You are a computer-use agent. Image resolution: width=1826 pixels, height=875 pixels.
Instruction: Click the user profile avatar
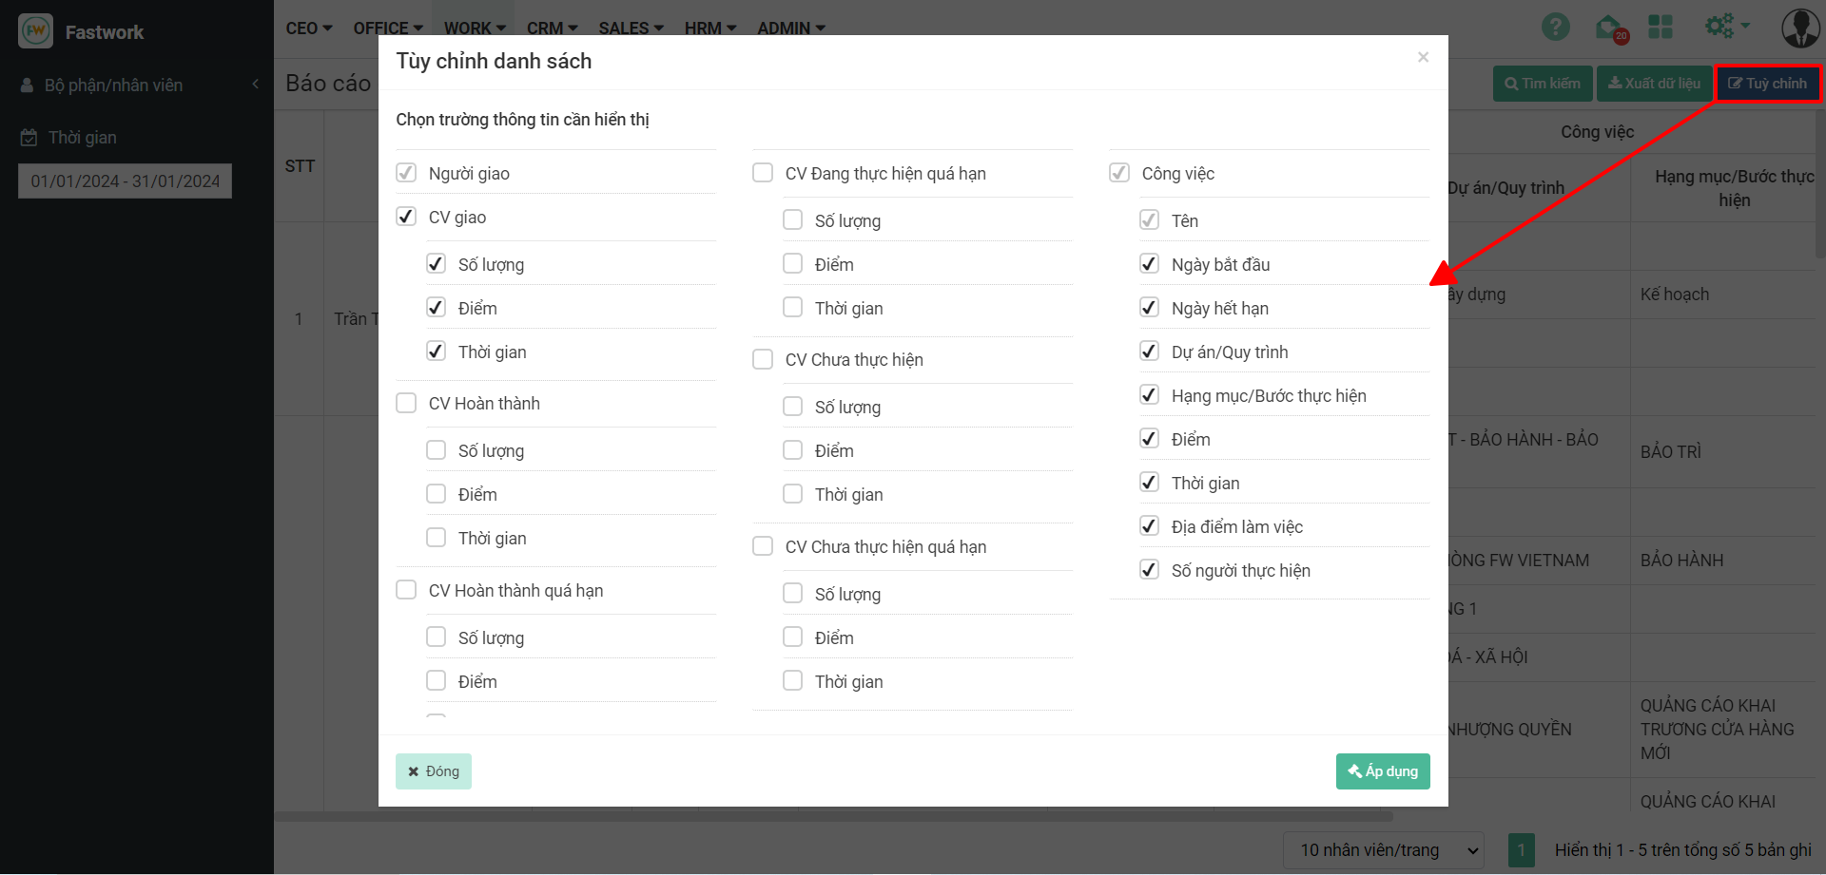[1799, 28]
